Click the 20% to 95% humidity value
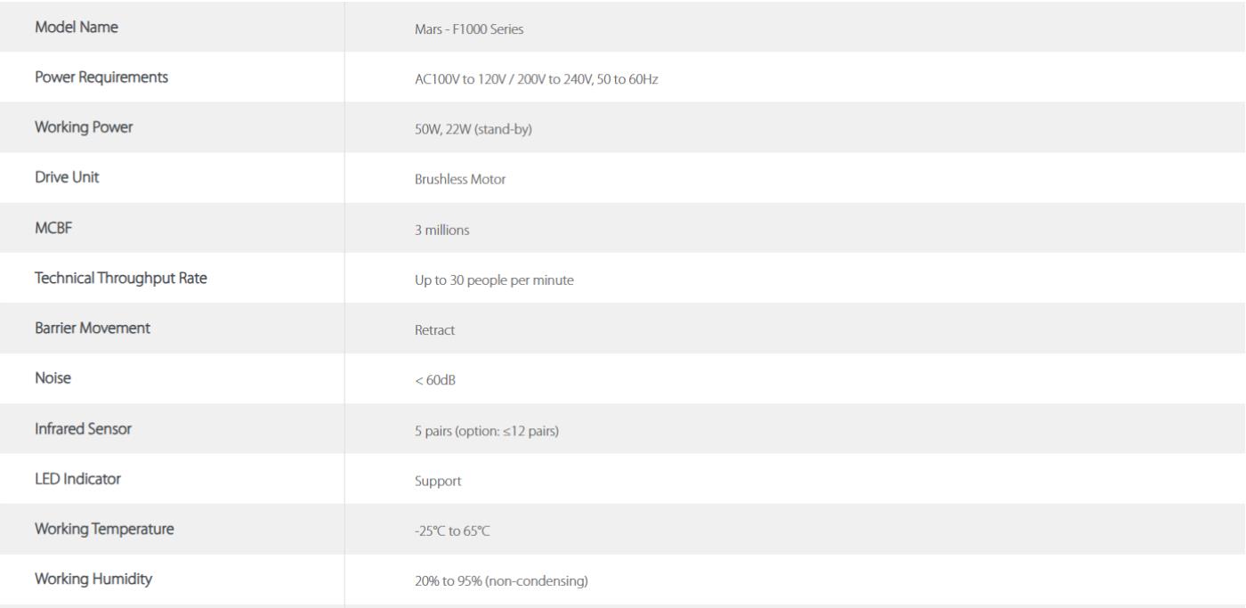 [495, 581]
